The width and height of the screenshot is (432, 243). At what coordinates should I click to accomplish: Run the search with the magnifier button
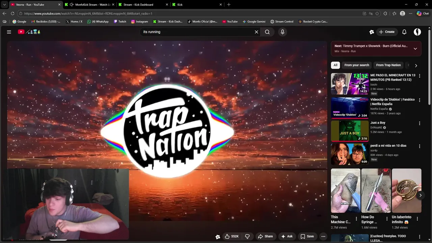tap(267, 32)
